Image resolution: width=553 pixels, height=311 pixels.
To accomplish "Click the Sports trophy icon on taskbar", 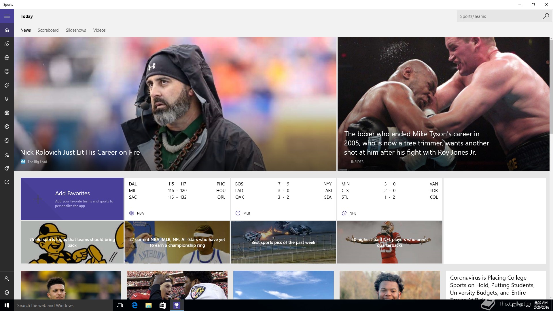I will point(177,305).
